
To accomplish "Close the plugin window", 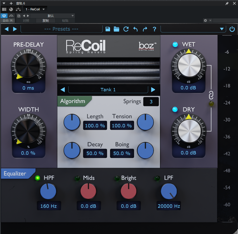I will pyautogui.click(x=234, y=3).
